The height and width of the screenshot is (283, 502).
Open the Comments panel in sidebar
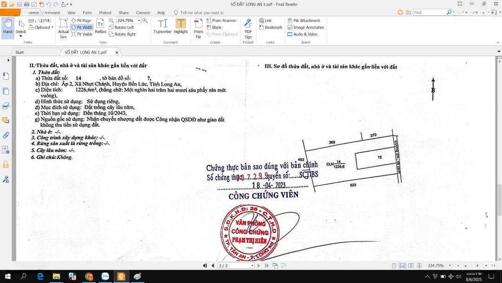click(6, 121)
